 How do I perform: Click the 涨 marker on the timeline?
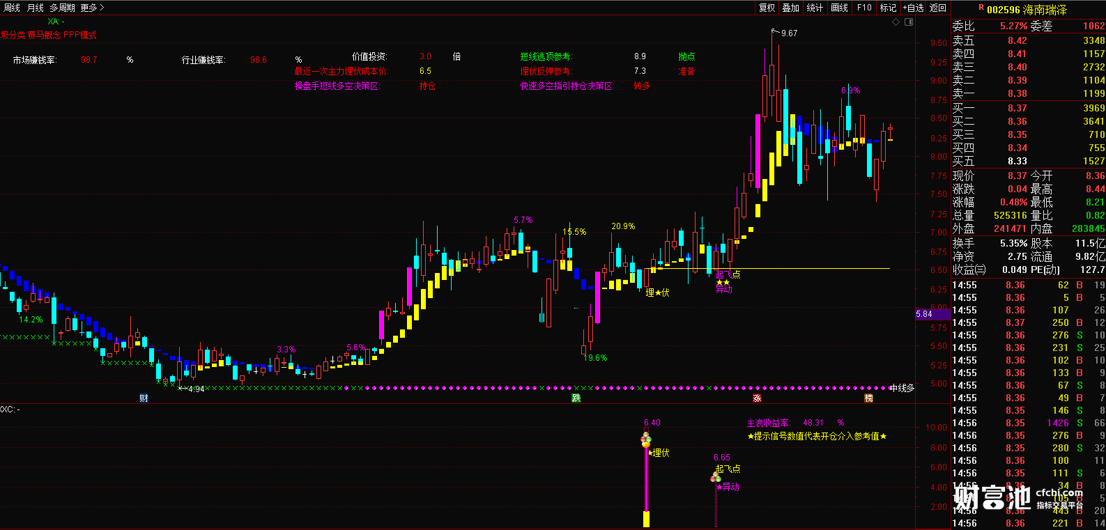point(757,398)
